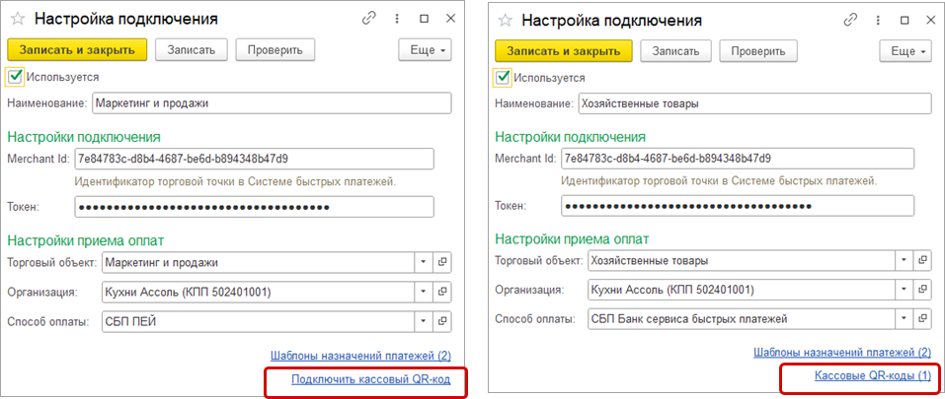Expand Торговый объект dropdown in right window
The width and height of the screenshot is (945, 399).
(904, 260)
